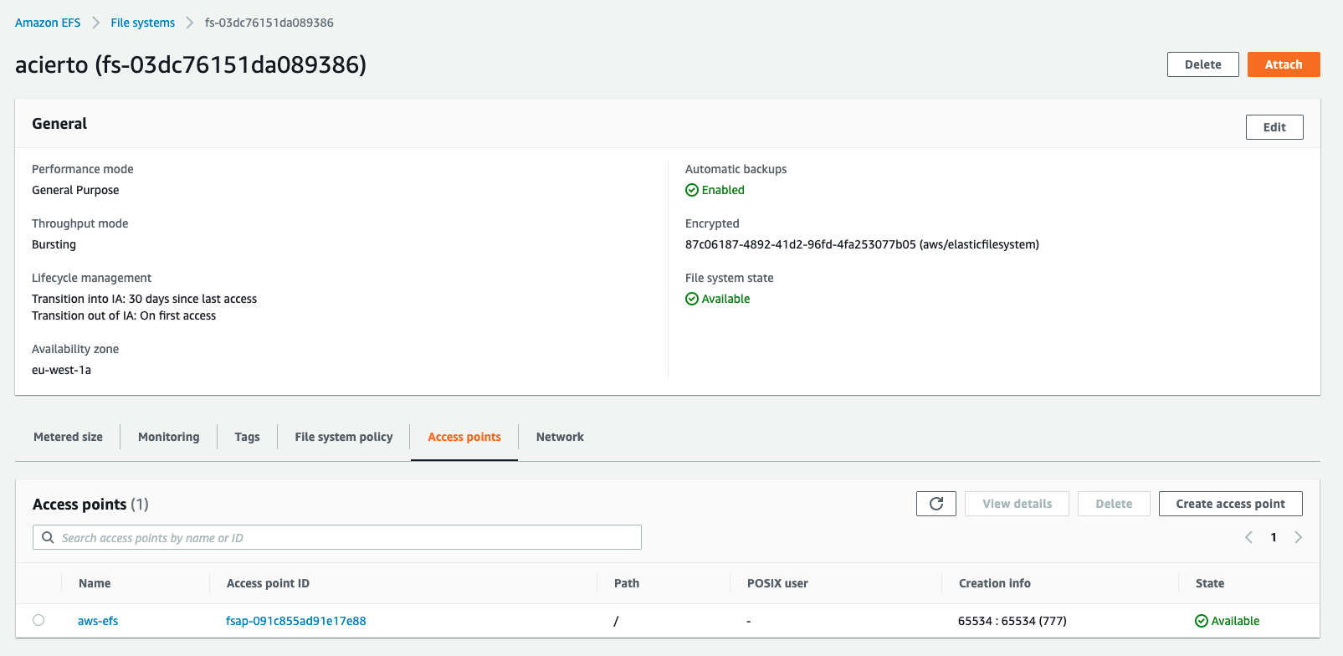
Task: Focus the search access points input field
Action: (x=337, y=537)
